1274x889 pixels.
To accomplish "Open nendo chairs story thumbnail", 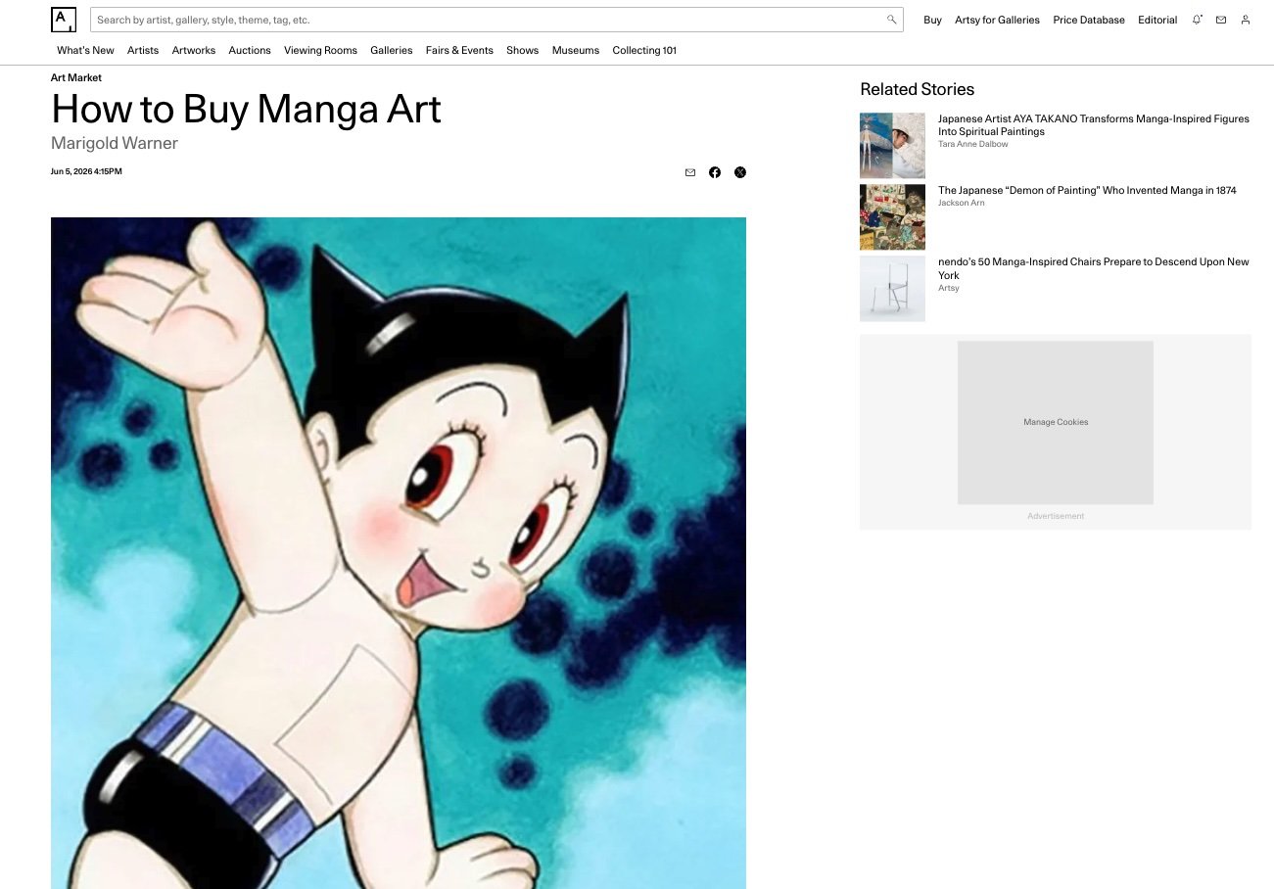I will (x=892, y=289).
